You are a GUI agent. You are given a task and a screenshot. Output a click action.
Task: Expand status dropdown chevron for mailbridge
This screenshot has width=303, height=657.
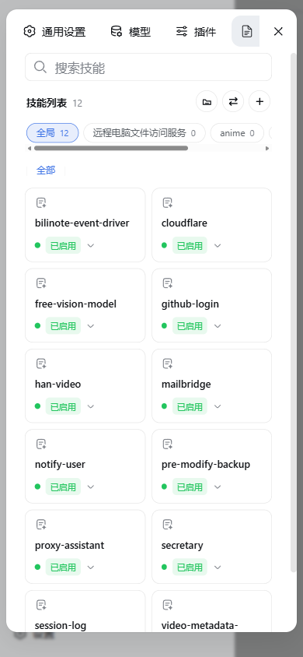[x=218, y=406]
